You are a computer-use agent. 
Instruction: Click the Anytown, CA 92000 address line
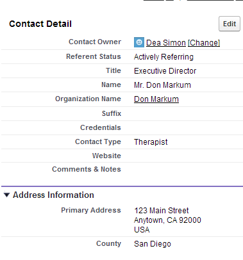[x=167, y=220]
